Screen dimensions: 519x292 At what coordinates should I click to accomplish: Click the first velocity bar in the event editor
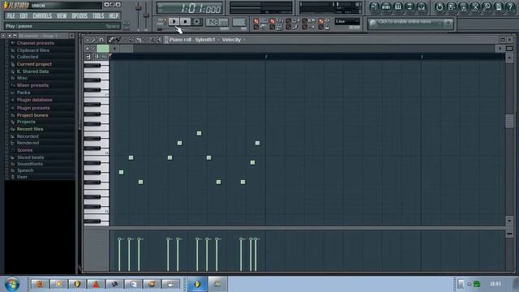[x=119, y=254]
